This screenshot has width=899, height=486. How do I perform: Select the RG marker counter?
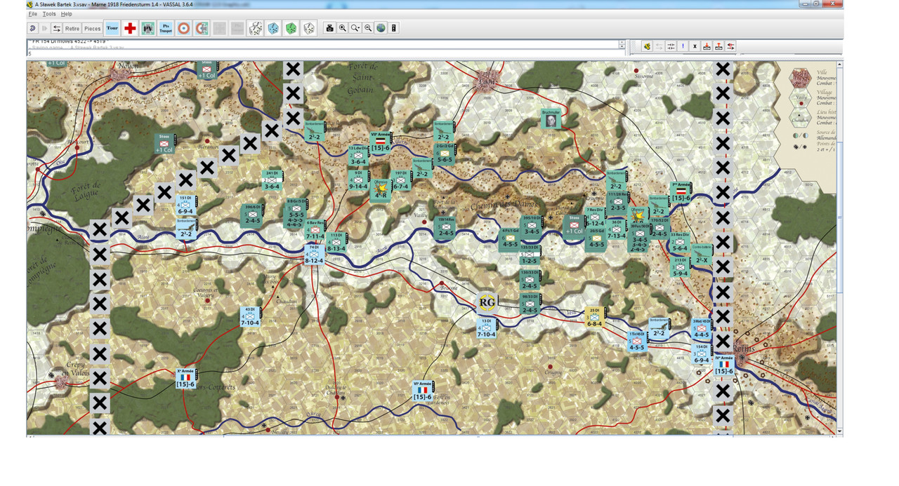coord(487,302)
